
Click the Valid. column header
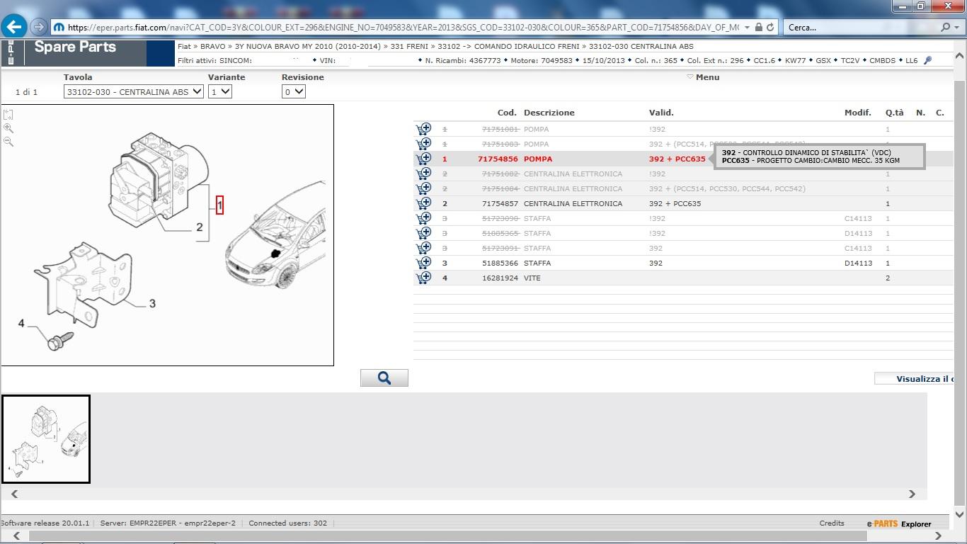click(661, 113)
